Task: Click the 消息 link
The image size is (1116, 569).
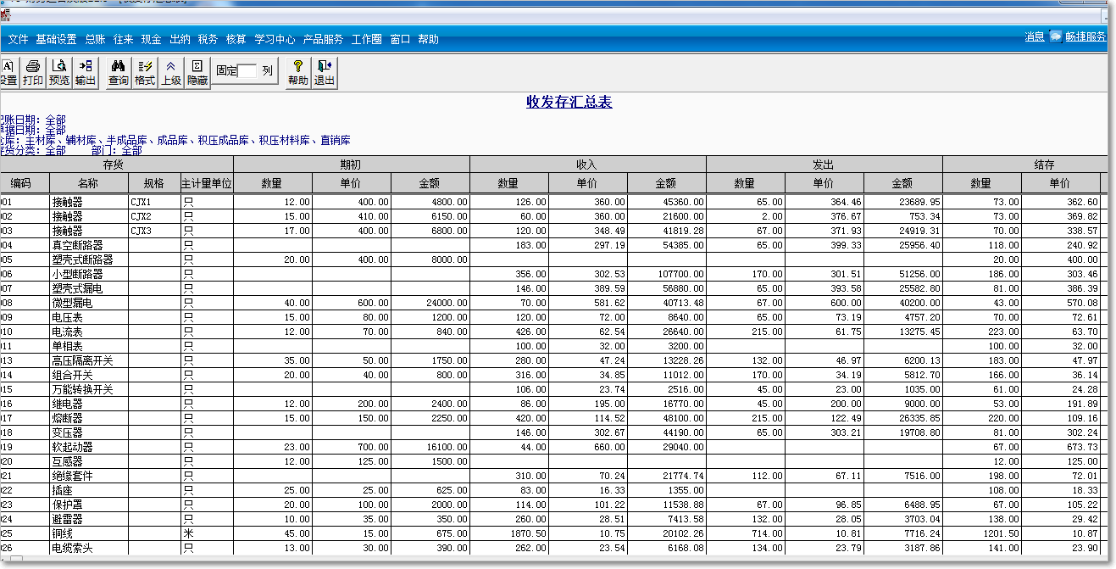Action: click(1034, 37)
